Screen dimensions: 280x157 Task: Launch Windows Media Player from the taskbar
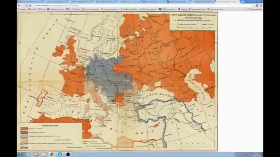point(28,154)
